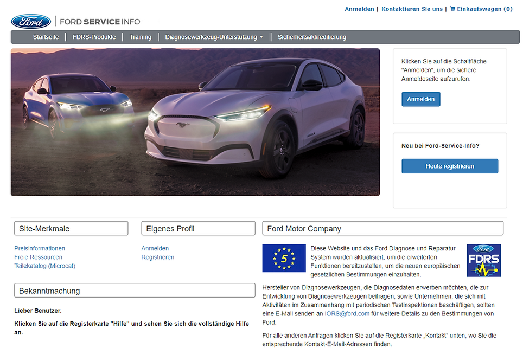523x361 pixels.
Task: Click the Anmelden link in top header
Action: [359, 9]
